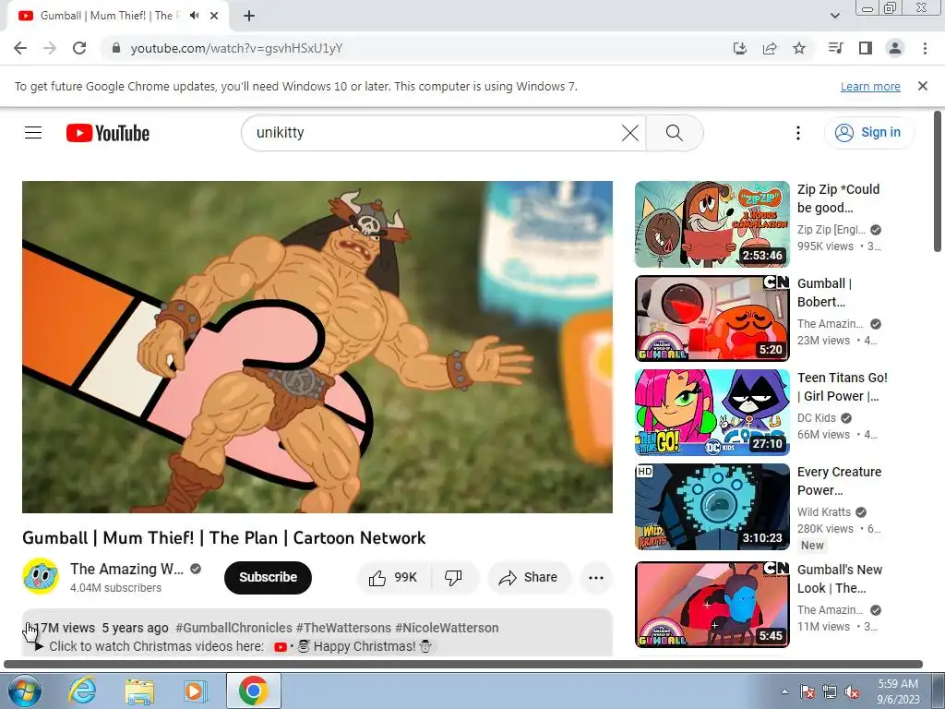Subscribe to the channel
This screenshot has width=945, height=709.
[269, 577]
